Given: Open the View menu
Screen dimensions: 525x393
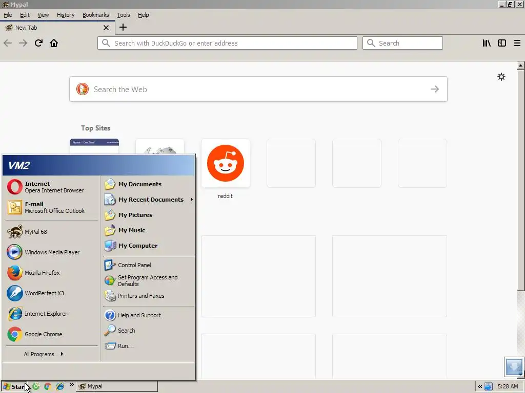Looking at the screenshot, I should [x=43, y=15].
